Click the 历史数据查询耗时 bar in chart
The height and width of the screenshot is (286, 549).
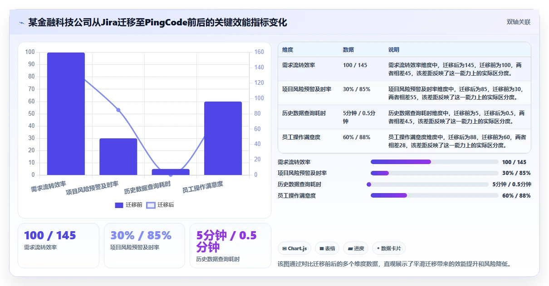coord(171,172)
